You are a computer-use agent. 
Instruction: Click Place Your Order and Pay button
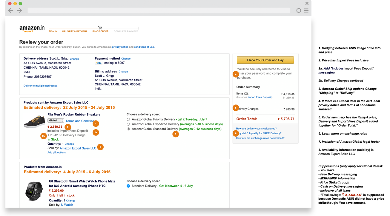point(265,60)
